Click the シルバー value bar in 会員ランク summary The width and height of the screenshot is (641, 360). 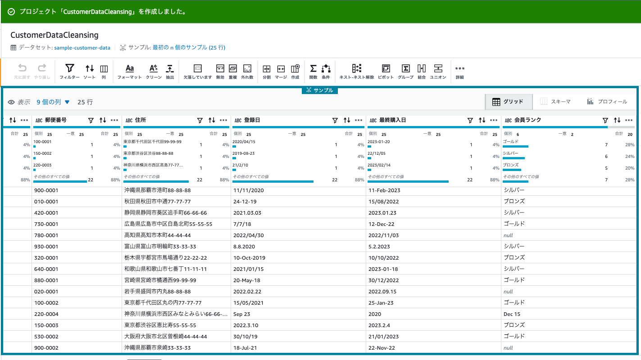[x=514, y=158]
